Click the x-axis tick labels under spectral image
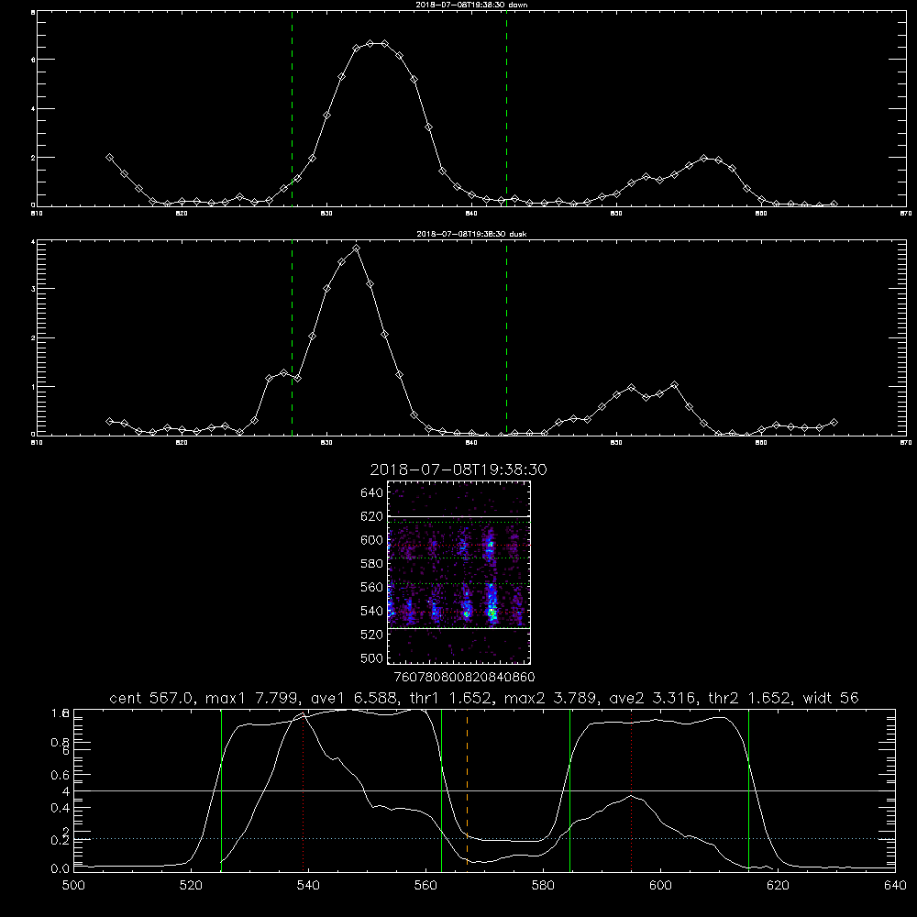Image resolution: width=917 pixels, height=917 pixels. click(465, 677)
